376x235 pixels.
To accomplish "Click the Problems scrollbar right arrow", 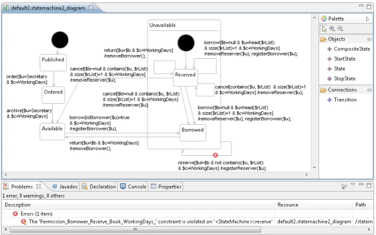I will pyautogui.click(x=369, y=229).
